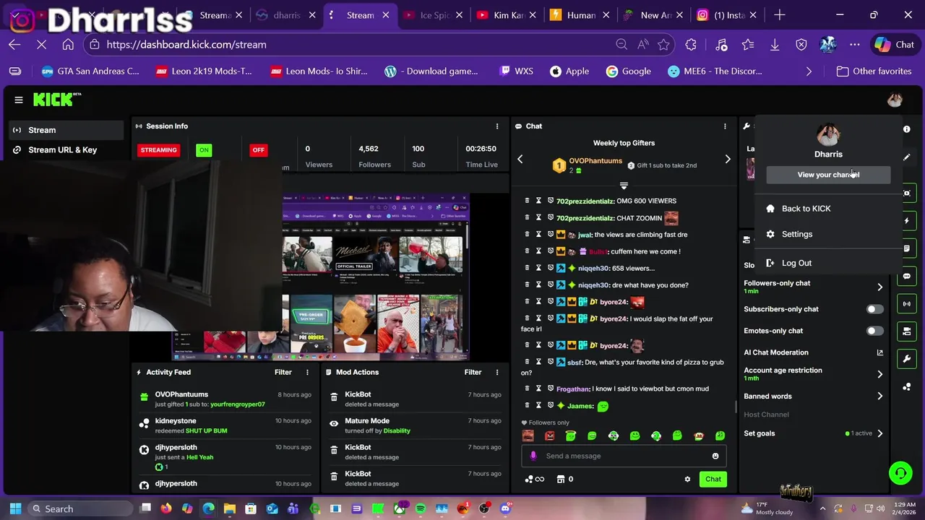Click username niqqeh30 in 658 viewers message

[593, 268]
